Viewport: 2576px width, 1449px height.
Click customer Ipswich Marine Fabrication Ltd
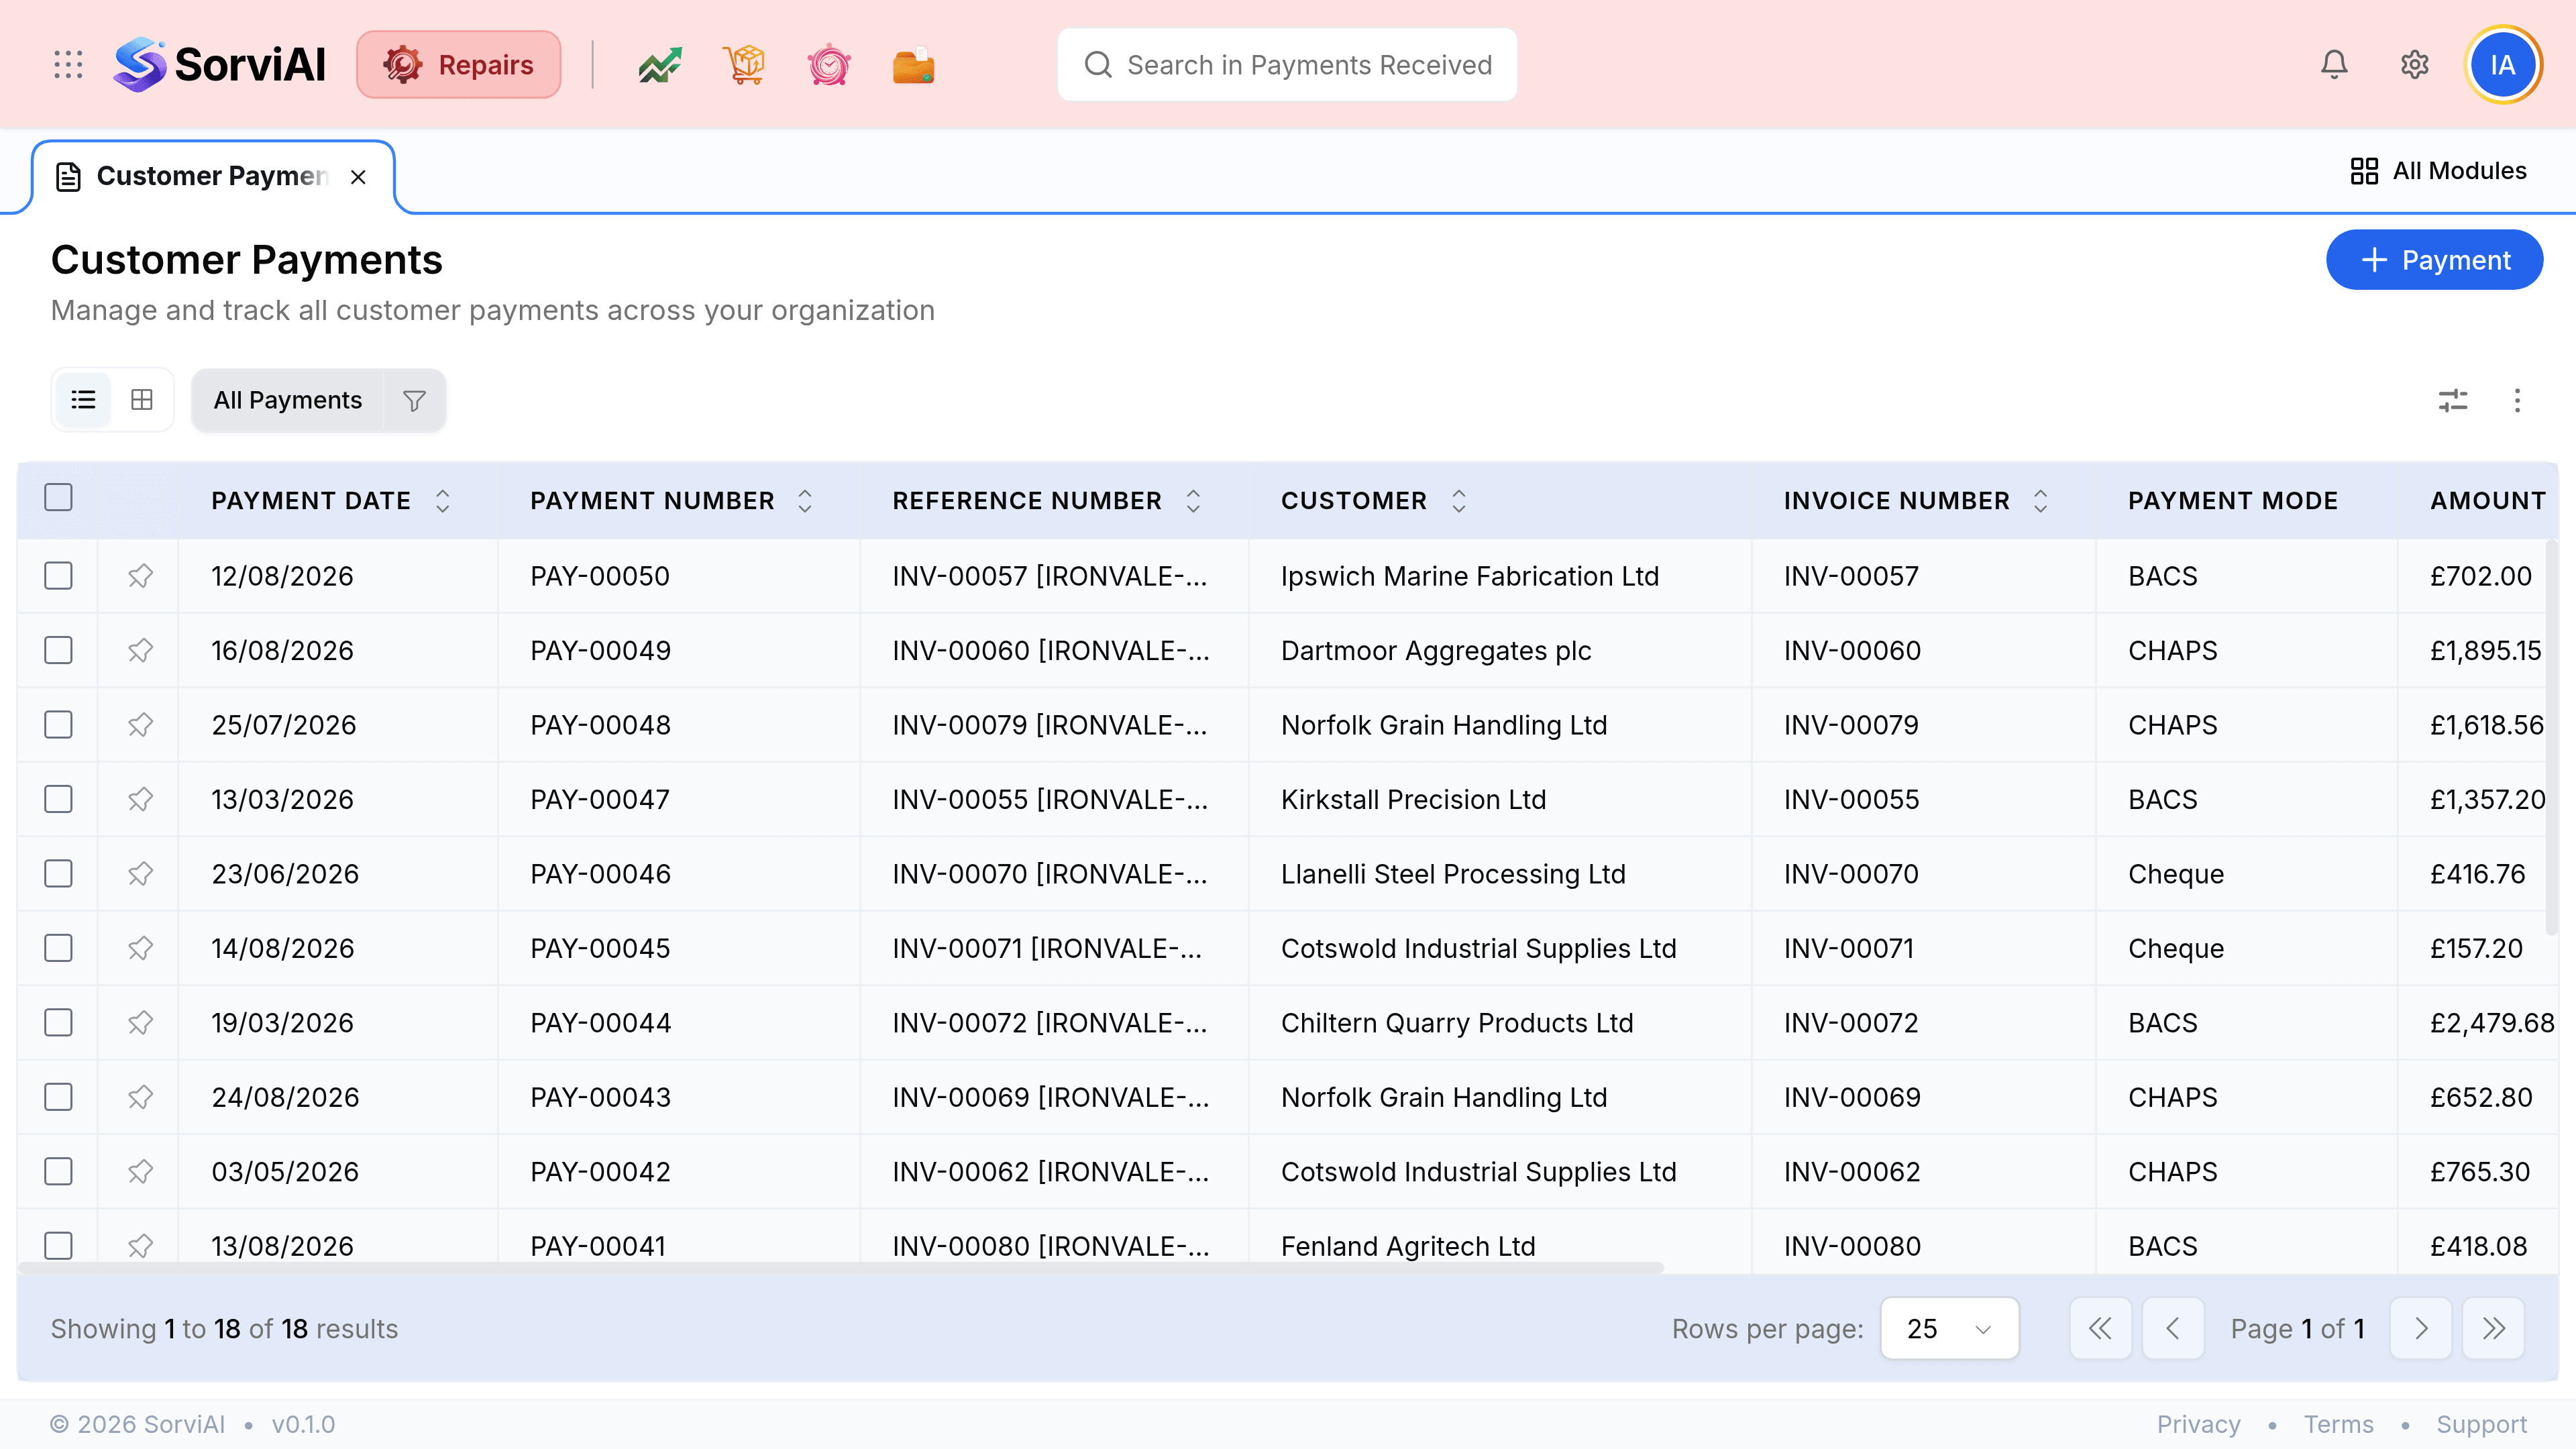tap(1469, 576)
